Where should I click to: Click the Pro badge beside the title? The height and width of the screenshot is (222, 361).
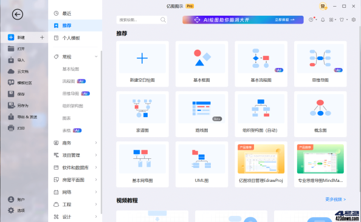point(190,6)
